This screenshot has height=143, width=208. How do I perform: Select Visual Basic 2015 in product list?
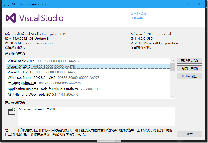tap(88, 61)
